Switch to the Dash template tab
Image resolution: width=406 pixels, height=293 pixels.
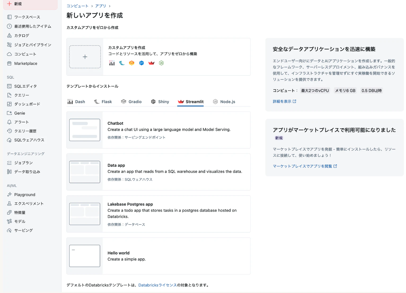point(76,102)
